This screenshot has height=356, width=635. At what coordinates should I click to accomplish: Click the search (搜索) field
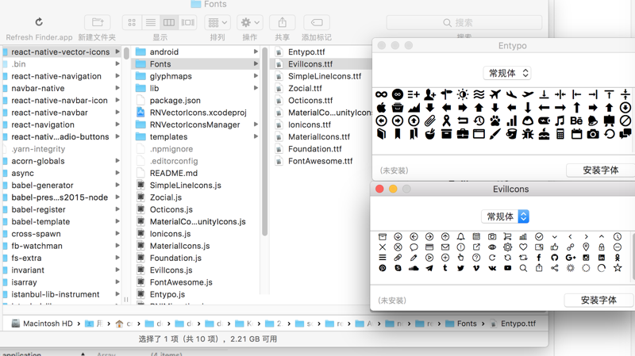[x=464, y=23]
